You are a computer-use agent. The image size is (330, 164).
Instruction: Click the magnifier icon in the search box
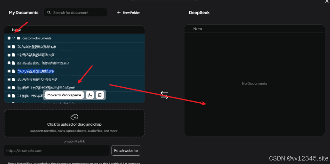[x=49, y=13]
